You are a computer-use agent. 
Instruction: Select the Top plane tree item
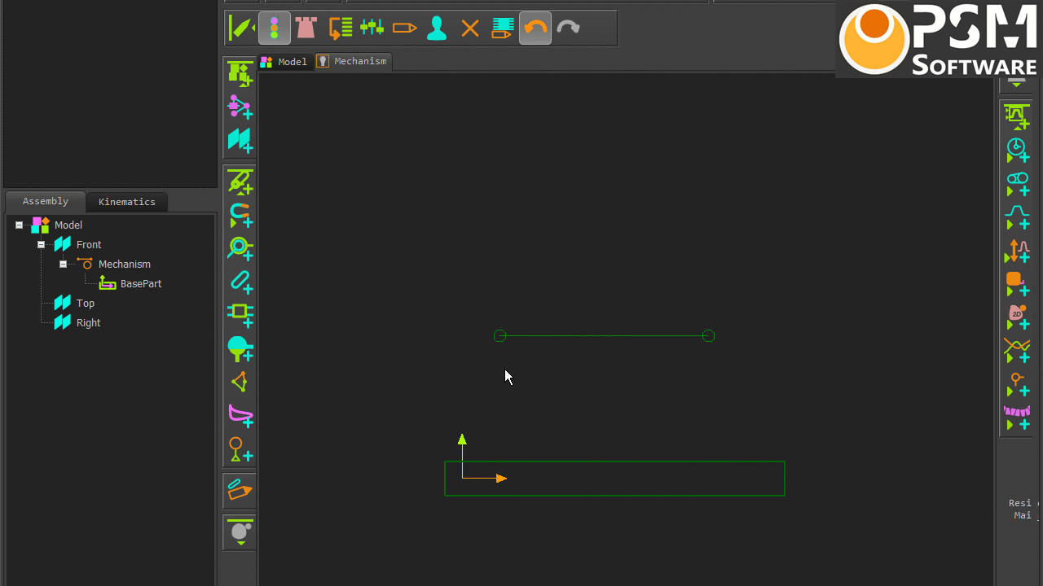coord(85,304)
